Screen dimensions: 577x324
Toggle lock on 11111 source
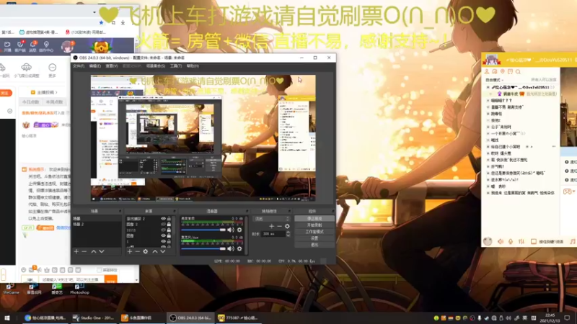(x=169, y=230)
